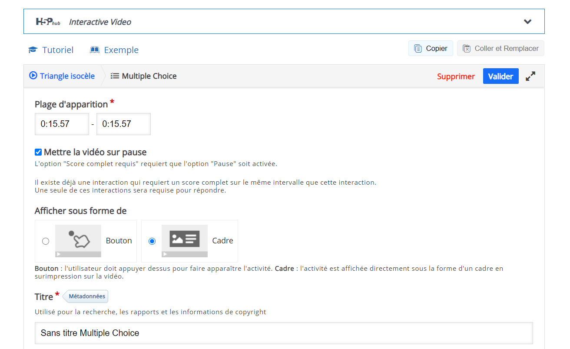Click the graduation cap Tutoriel icon
This screenshot has width=570, height=349.
click(33, 50)
